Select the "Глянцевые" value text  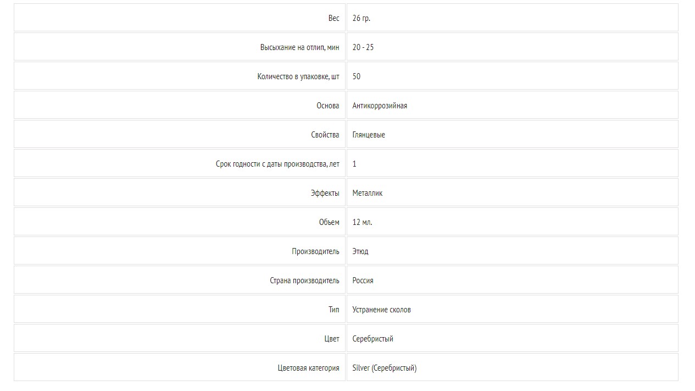tap(369, 135)
